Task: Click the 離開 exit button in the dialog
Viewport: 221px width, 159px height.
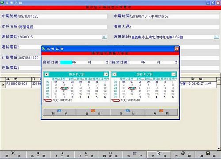Action: pos(161,112)
